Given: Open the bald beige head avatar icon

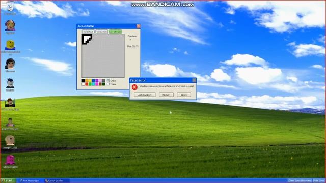Looking at the screenshot, I should pos(10,140).
